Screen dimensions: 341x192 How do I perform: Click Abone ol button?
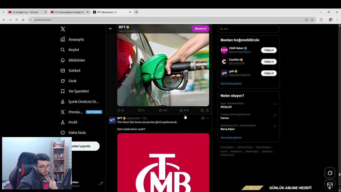tap(200, 29)
